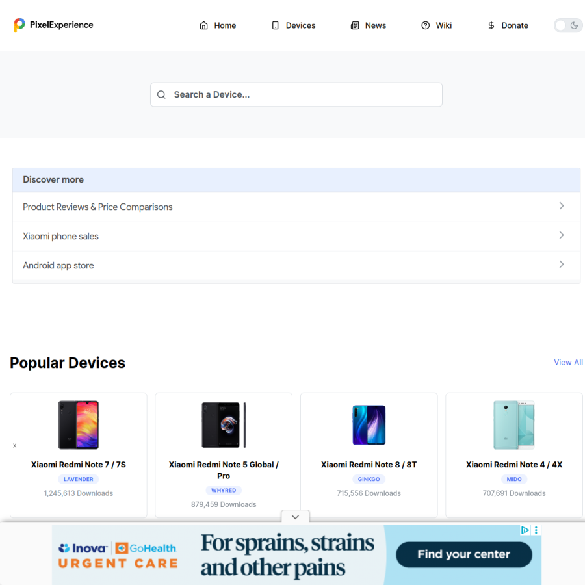585x585 pixels.
Task: Click View All popular devices link
Action: click(568, 362)
